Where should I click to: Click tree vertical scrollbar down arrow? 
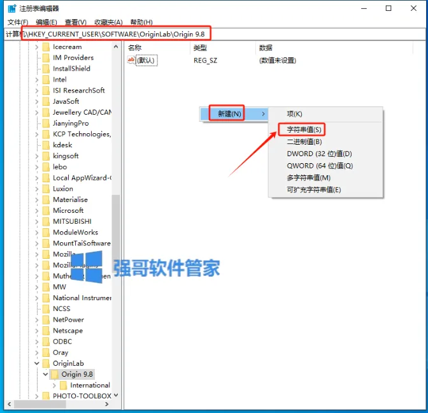tap(116, 395)
